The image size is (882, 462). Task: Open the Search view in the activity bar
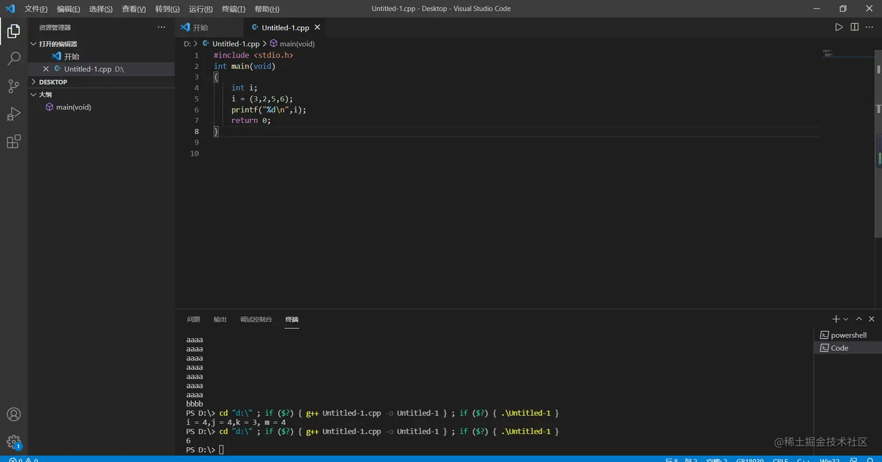(x=13, y=58)
